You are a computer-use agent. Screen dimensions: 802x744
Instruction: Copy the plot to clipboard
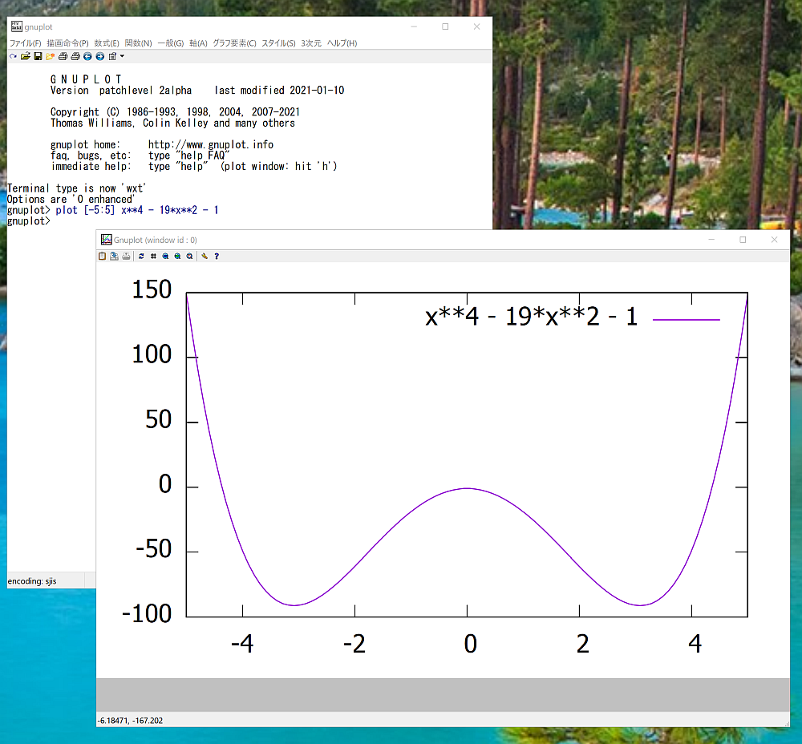[x=102, y=257]
